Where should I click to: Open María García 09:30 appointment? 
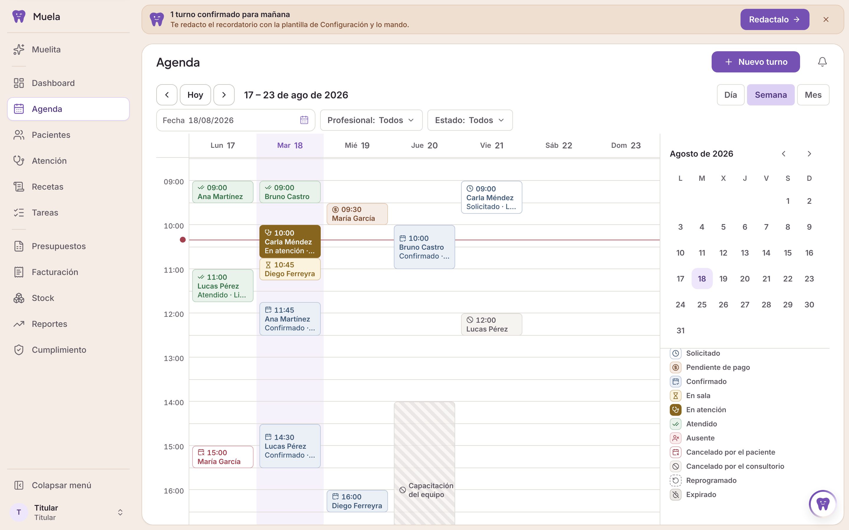click(x=357, y=214)
